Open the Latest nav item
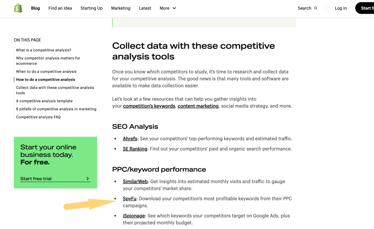374x229 pixels. (145, 8)
